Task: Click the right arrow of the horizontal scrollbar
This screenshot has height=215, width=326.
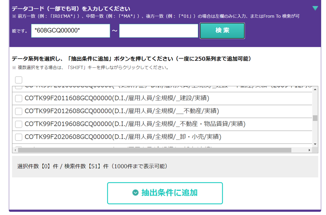Action: [310, 150]
